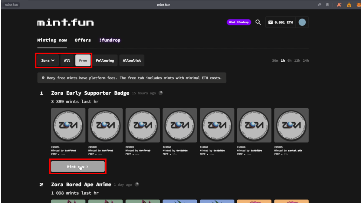Click the free mints platform fees notice
Screen dimensions: 361x203
[132, 78]
